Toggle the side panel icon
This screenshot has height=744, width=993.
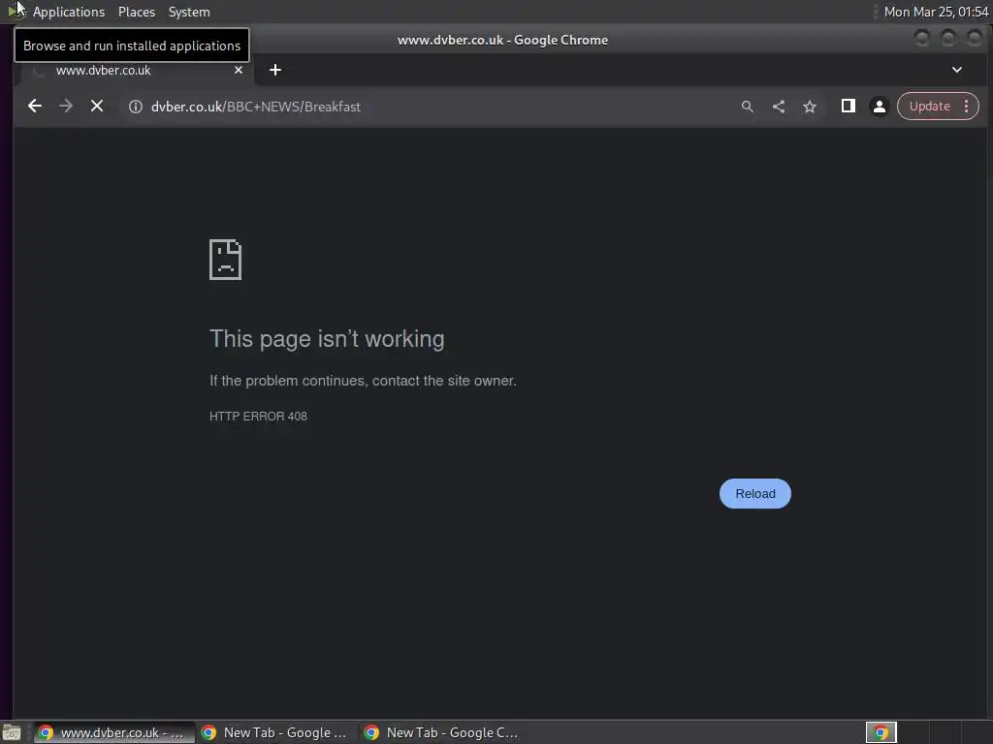click(x=848, y=107)
